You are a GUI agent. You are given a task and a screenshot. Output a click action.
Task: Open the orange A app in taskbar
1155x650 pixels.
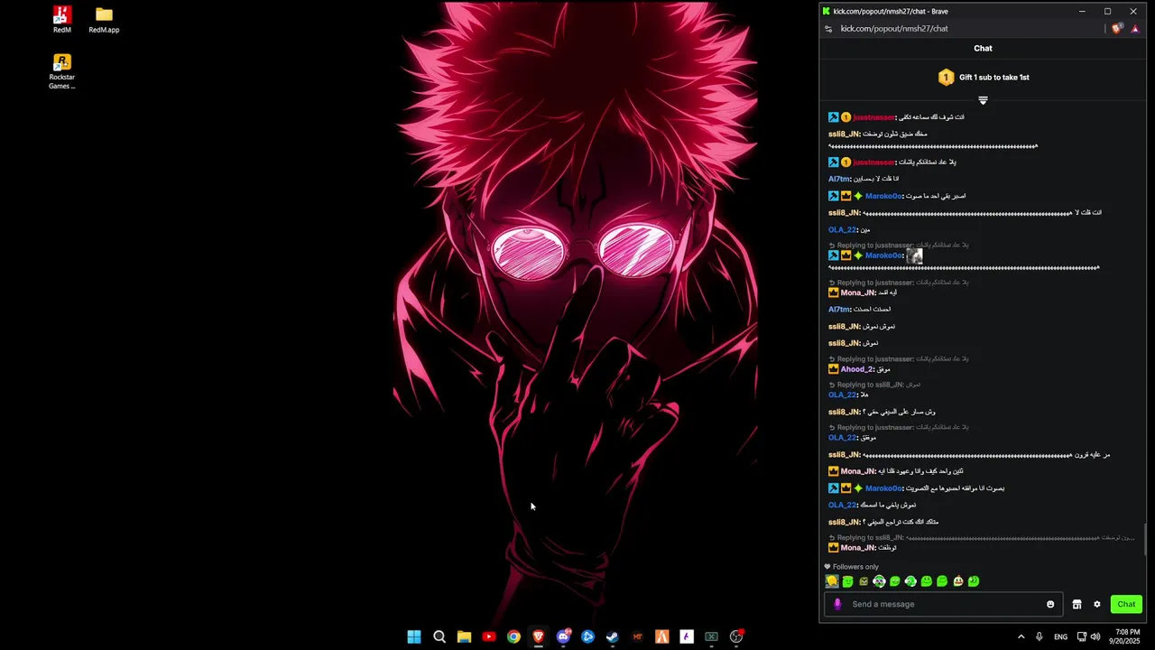(x=661, y=636)
